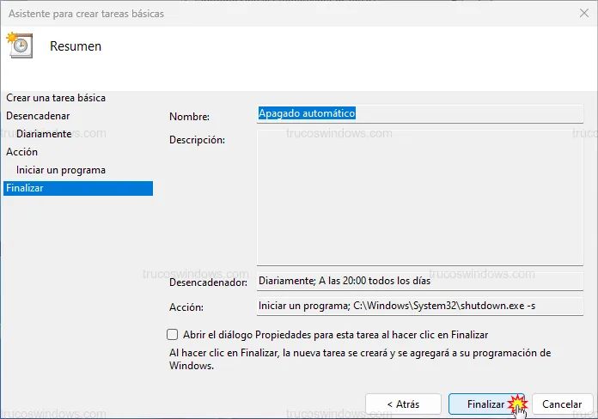This screenshot has height=419, width=598.
Task: Click the Resumen heading text
Action: [76, 46]
